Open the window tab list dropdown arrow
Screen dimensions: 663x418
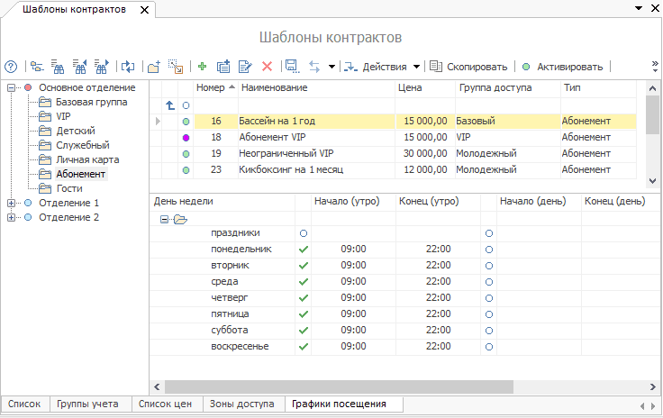tap(639, 8)
